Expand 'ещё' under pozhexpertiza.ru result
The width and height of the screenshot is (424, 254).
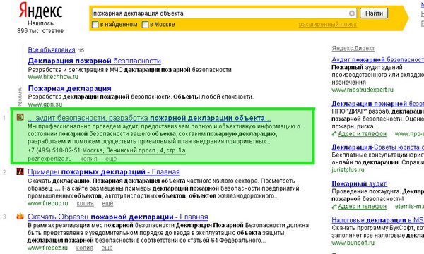111,159
